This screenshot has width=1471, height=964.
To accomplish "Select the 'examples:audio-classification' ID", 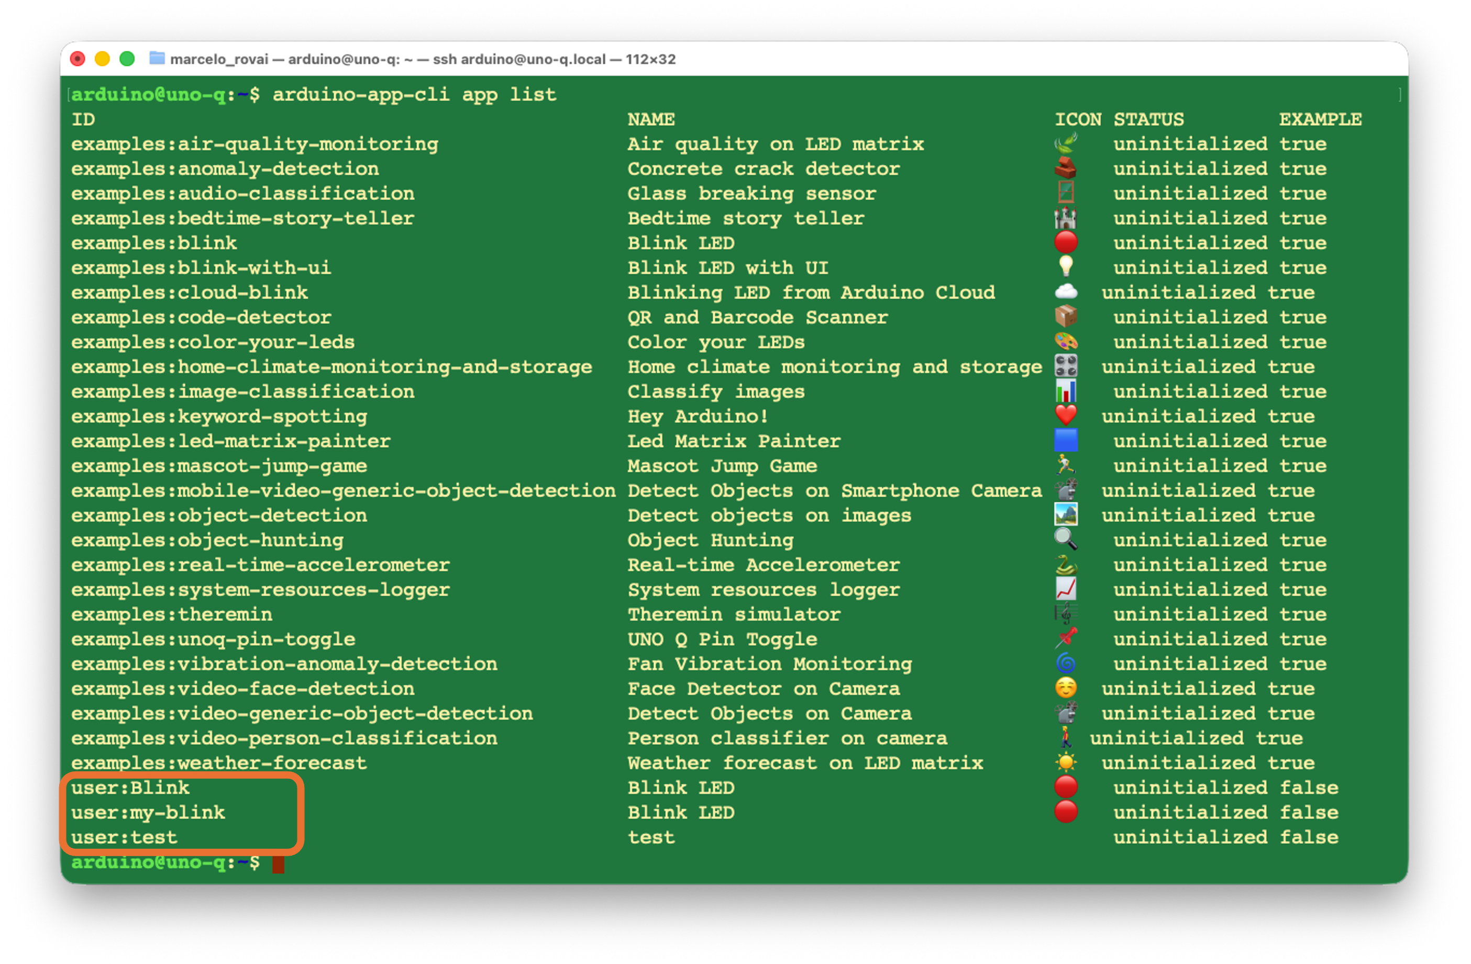I will [x=243, y=194].
